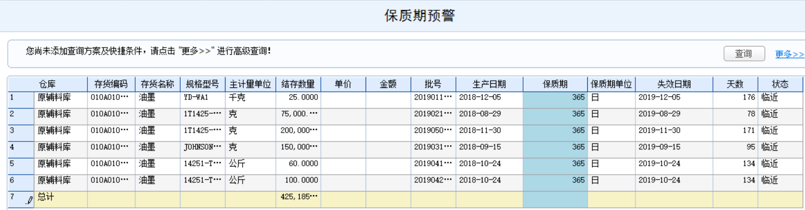Select row number 4 header
805x210 pixels.
point(20,150)
